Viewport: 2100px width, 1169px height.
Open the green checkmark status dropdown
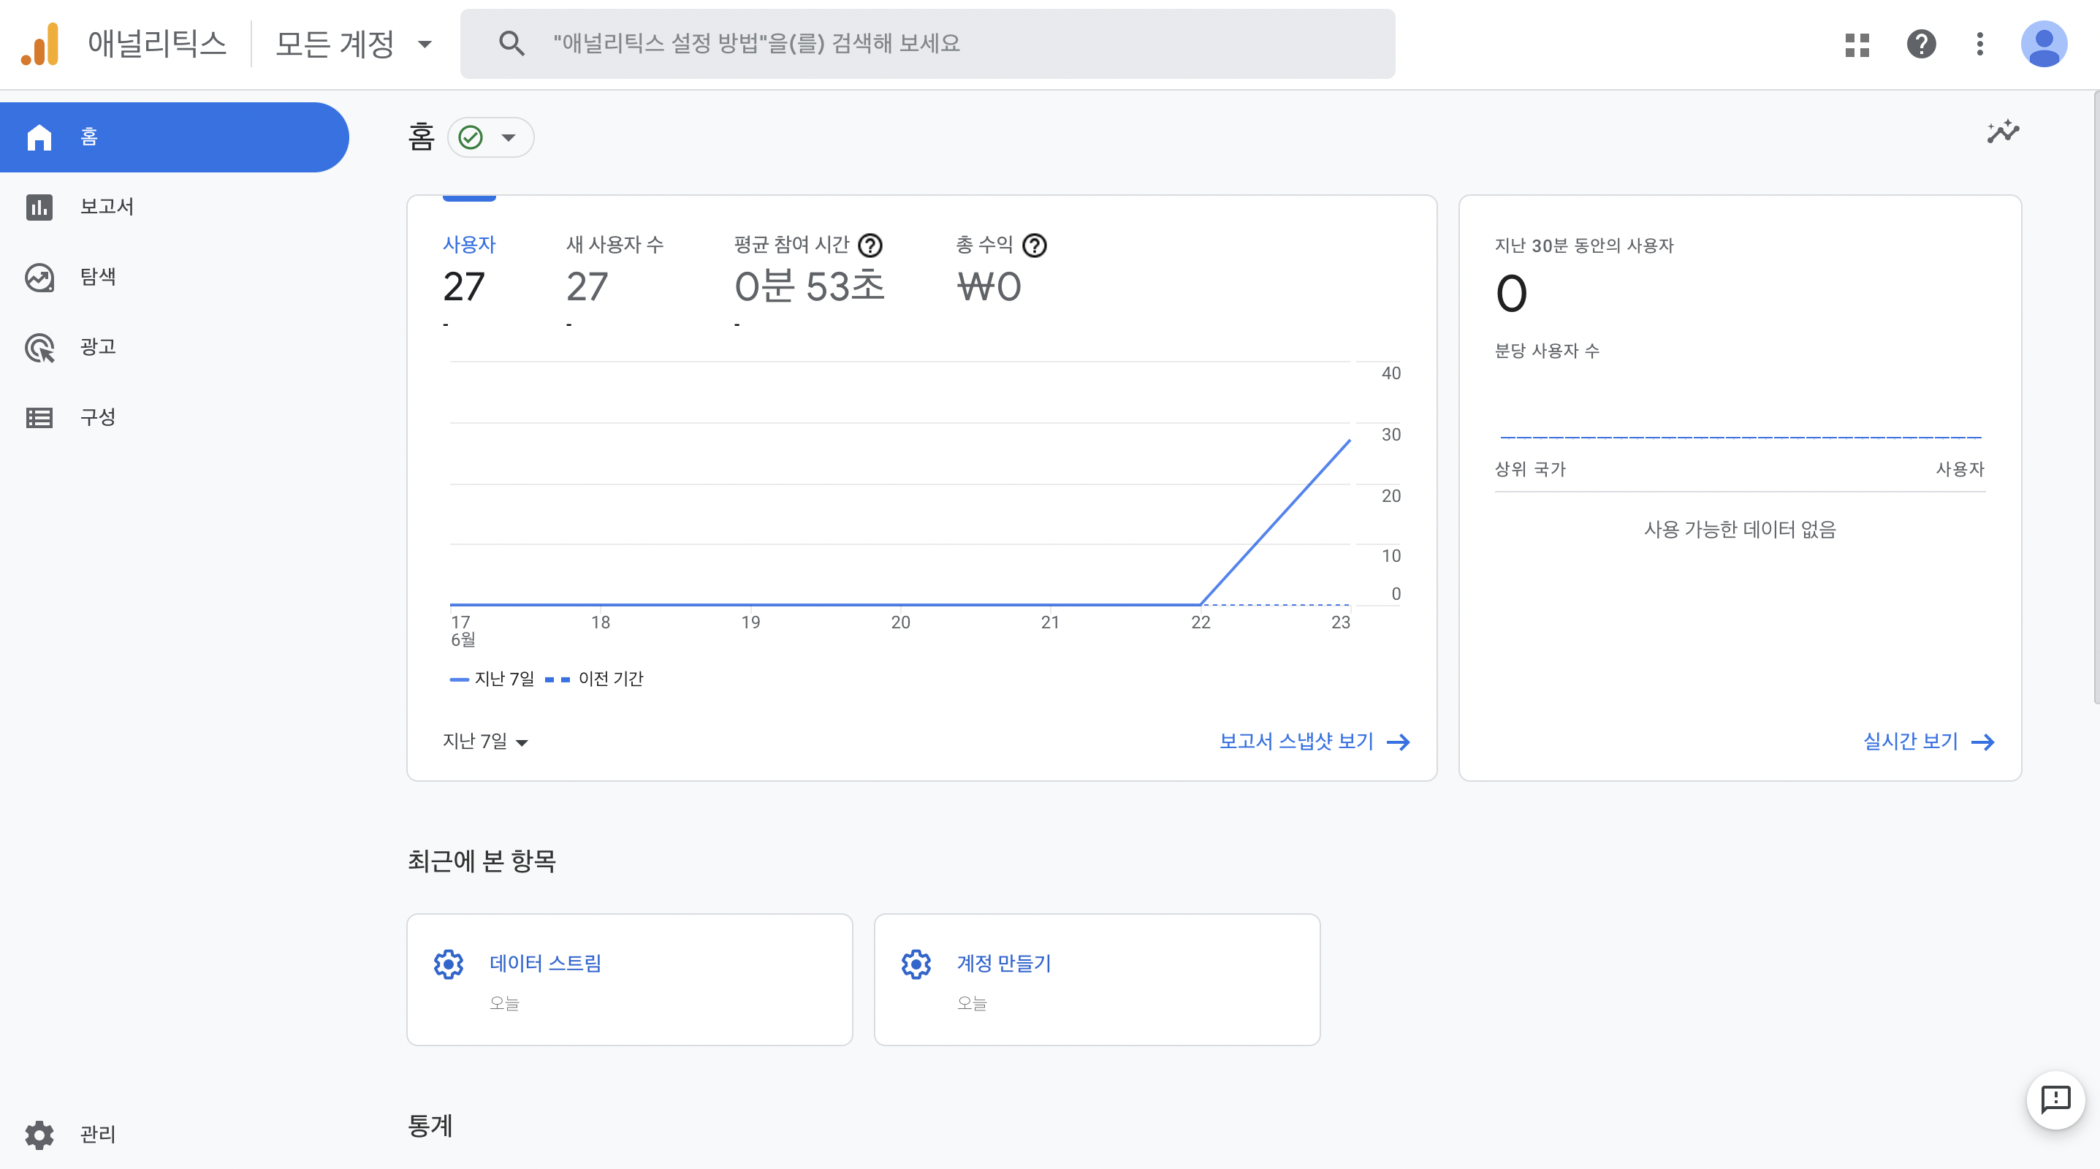tap(490, 137)
